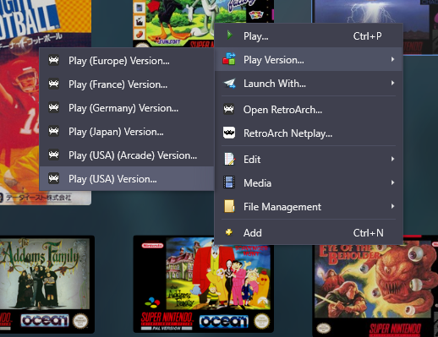Select Play (Europe) Version... option
Screen dimensions: 438x337
coord(127,61)
